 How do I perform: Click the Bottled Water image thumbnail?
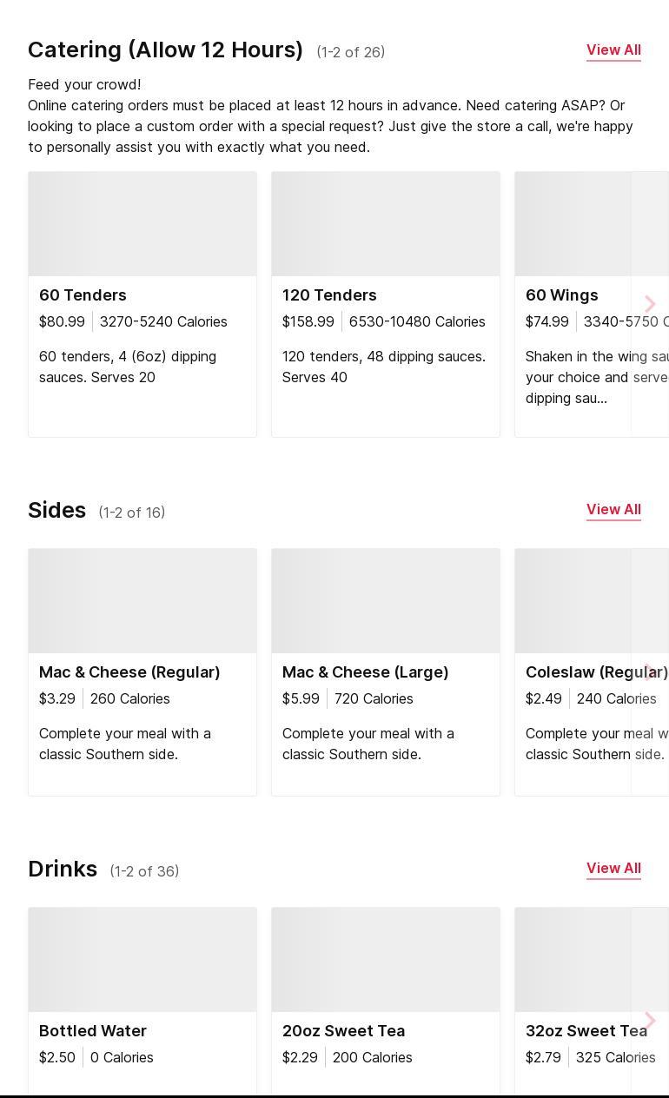(142, 960)
